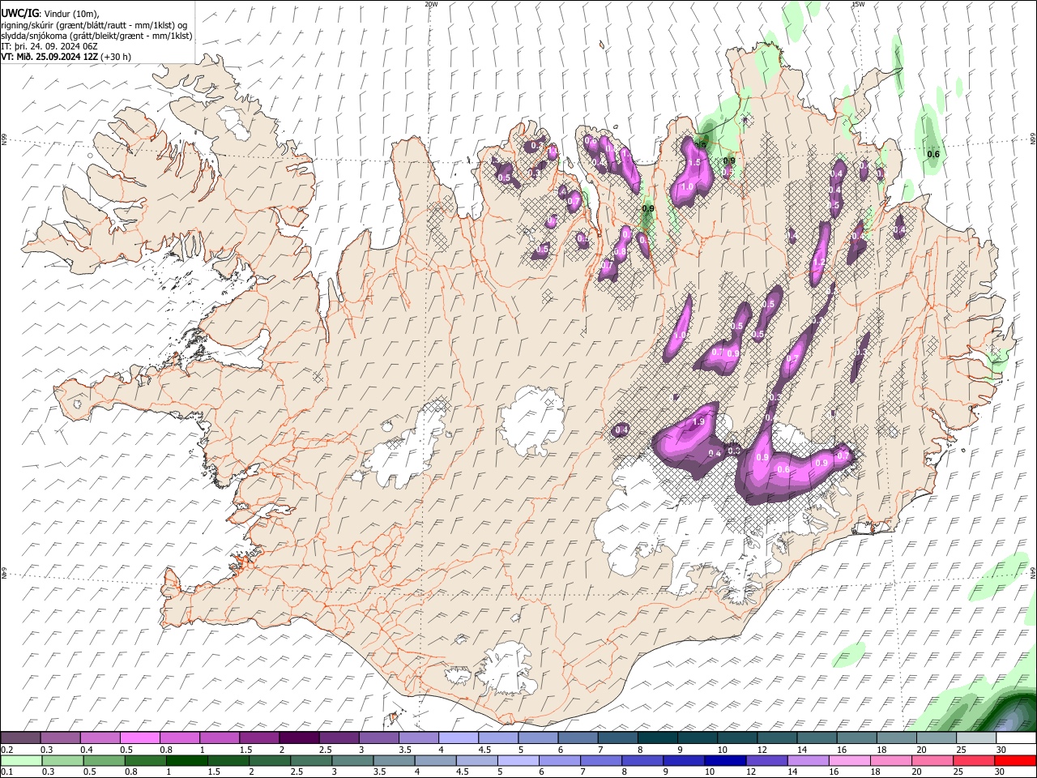Click the black "0.6" value over the eastern sea
The width and height of the screenshot is (1037, 778).
coord(933,154)
